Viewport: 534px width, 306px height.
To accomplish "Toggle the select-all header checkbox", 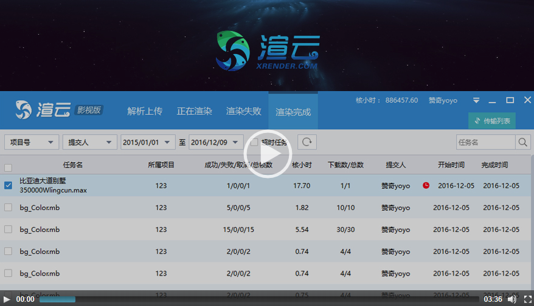I will [8, 168].
